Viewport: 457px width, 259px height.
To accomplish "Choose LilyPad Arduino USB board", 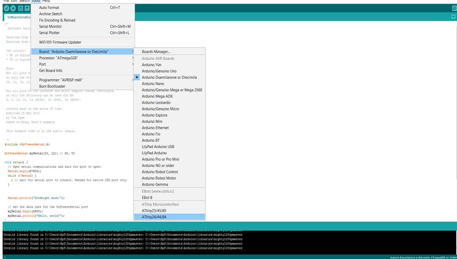I will coord(169,147).
